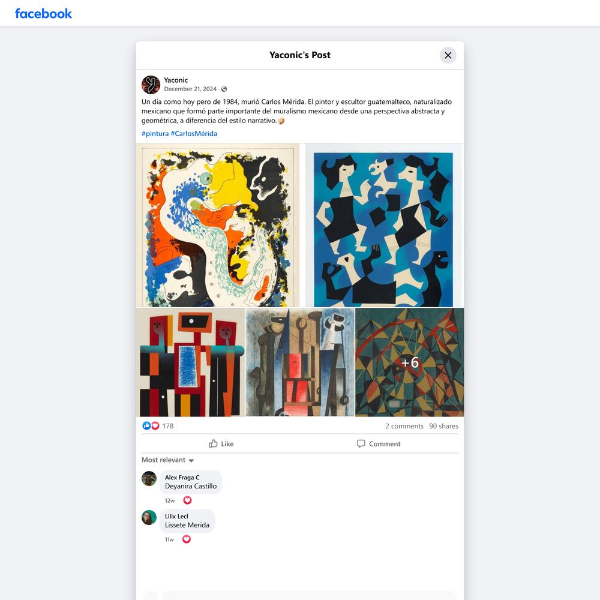Click the Facebook logo
The width and height of the screenshot is (600, 600).
[43, 13]
